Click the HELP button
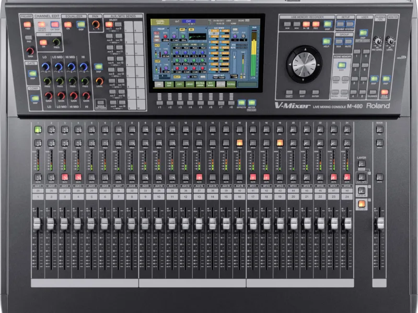Image resolution: width=418 pixels, height=313 pixels. point(327,41)
